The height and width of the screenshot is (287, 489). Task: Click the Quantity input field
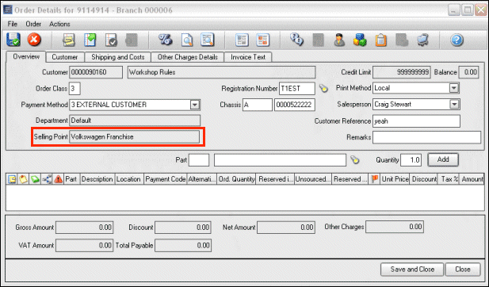coord(411,160)
